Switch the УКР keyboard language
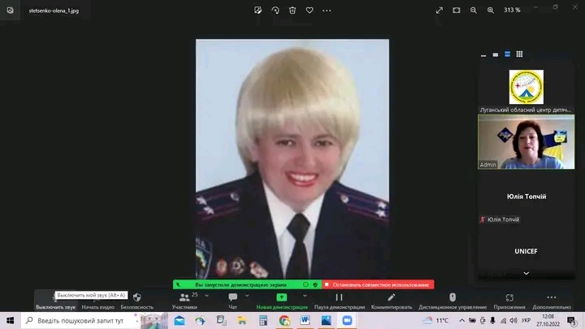Screen dimensions: 585x329 pyautogui.click(x=526, y=320)
